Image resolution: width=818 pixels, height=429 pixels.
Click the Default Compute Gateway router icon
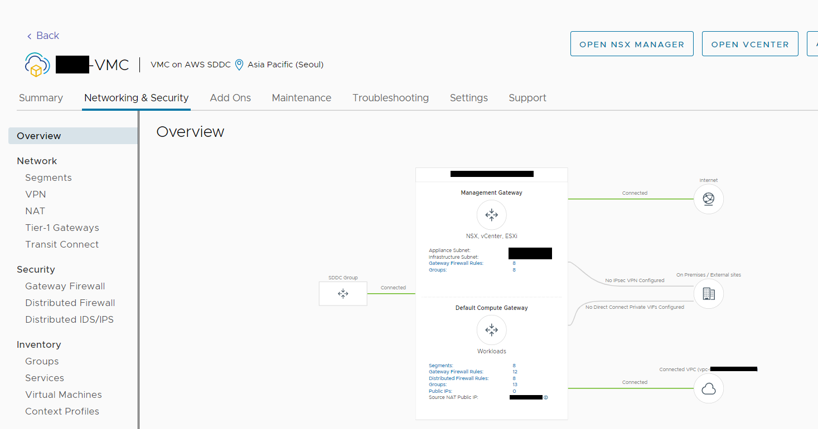(x=491, y=330)
